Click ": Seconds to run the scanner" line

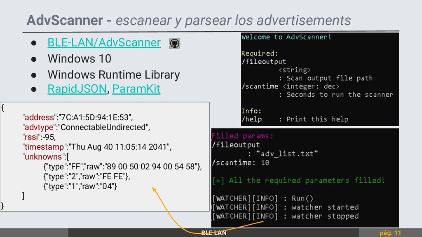336,95
